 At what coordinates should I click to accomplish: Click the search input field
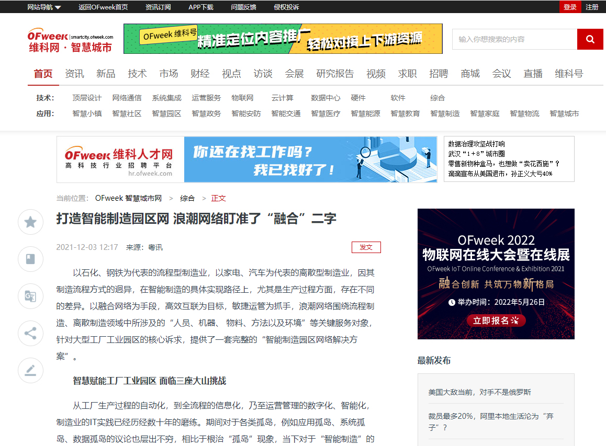pos(514,39)
